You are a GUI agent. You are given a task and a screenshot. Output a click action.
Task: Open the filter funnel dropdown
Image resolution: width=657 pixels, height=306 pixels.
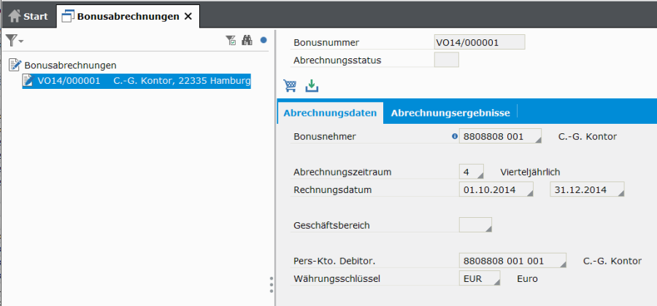(14, 41)
